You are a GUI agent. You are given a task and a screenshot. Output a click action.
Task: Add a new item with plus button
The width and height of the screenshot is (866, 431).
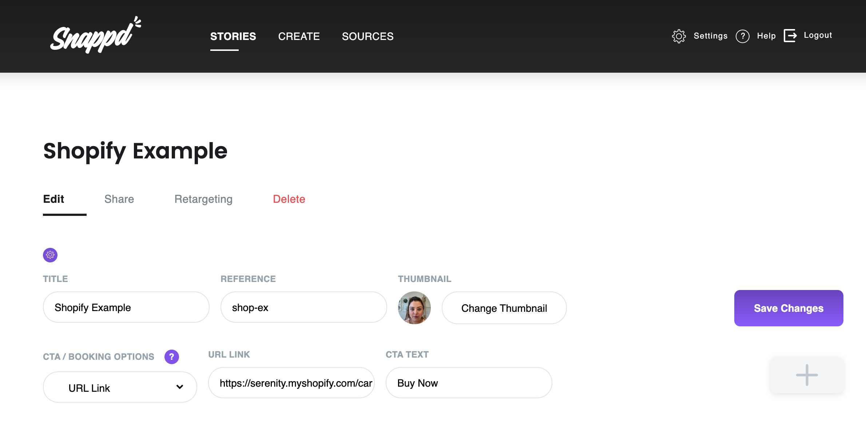[807, 375]
